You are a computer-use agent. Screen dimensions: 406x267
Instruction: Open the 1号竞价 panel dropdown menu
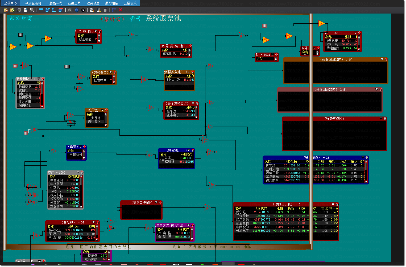coord(96,31)
